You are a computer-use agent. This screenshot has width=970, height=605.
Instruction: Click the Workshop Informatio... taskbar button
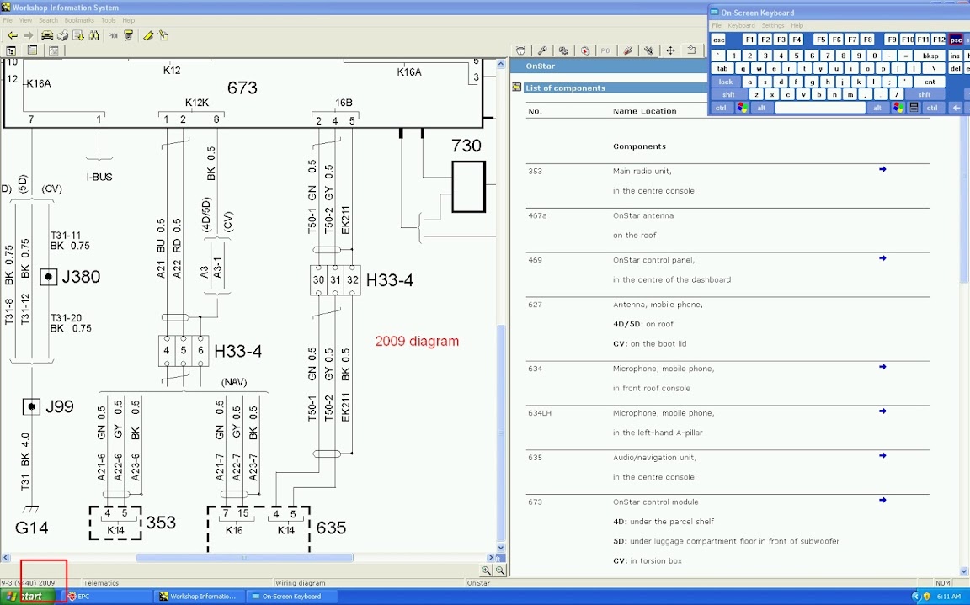pos(199,597)
